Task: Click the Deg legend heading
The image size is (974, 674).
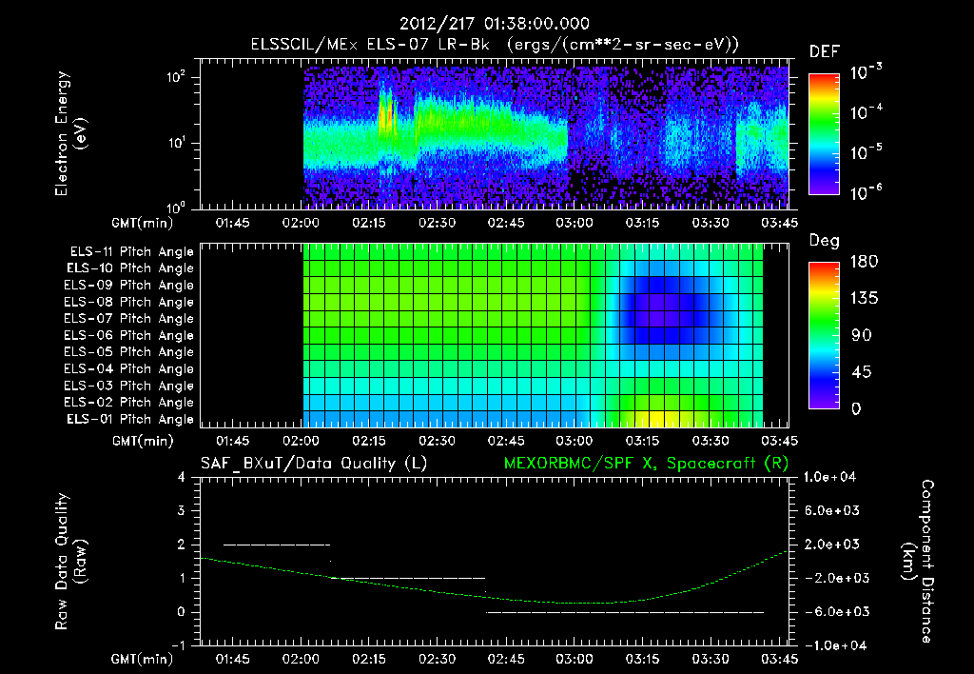Action: click(x=825, y=241)
